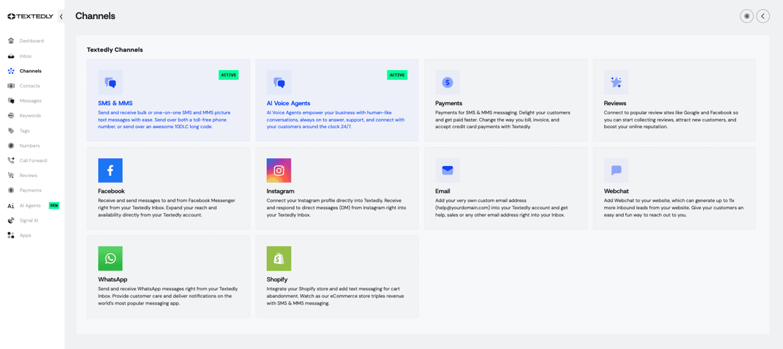
Task: Click the Call Forward phone icon
Action: point(11,160)
